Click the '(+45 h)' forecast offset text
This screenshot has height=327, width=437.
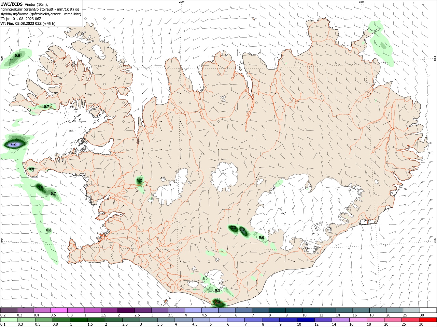click(x=49, y=24)
